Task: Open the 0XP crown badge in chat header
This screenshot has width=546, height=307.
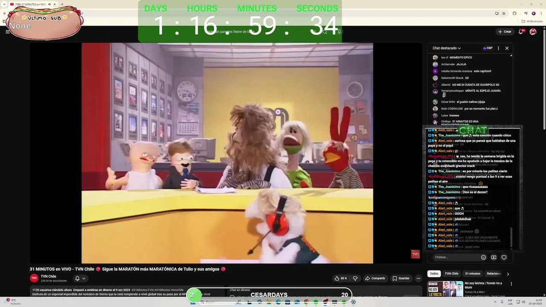Action: (x=488, y=48)
